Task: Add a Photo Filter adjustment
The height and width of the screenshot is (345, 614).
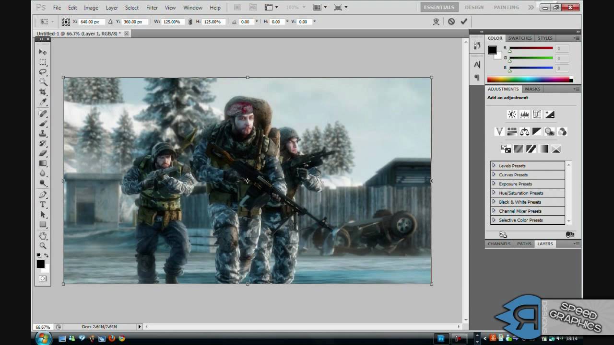Action: tap(550, 132)
